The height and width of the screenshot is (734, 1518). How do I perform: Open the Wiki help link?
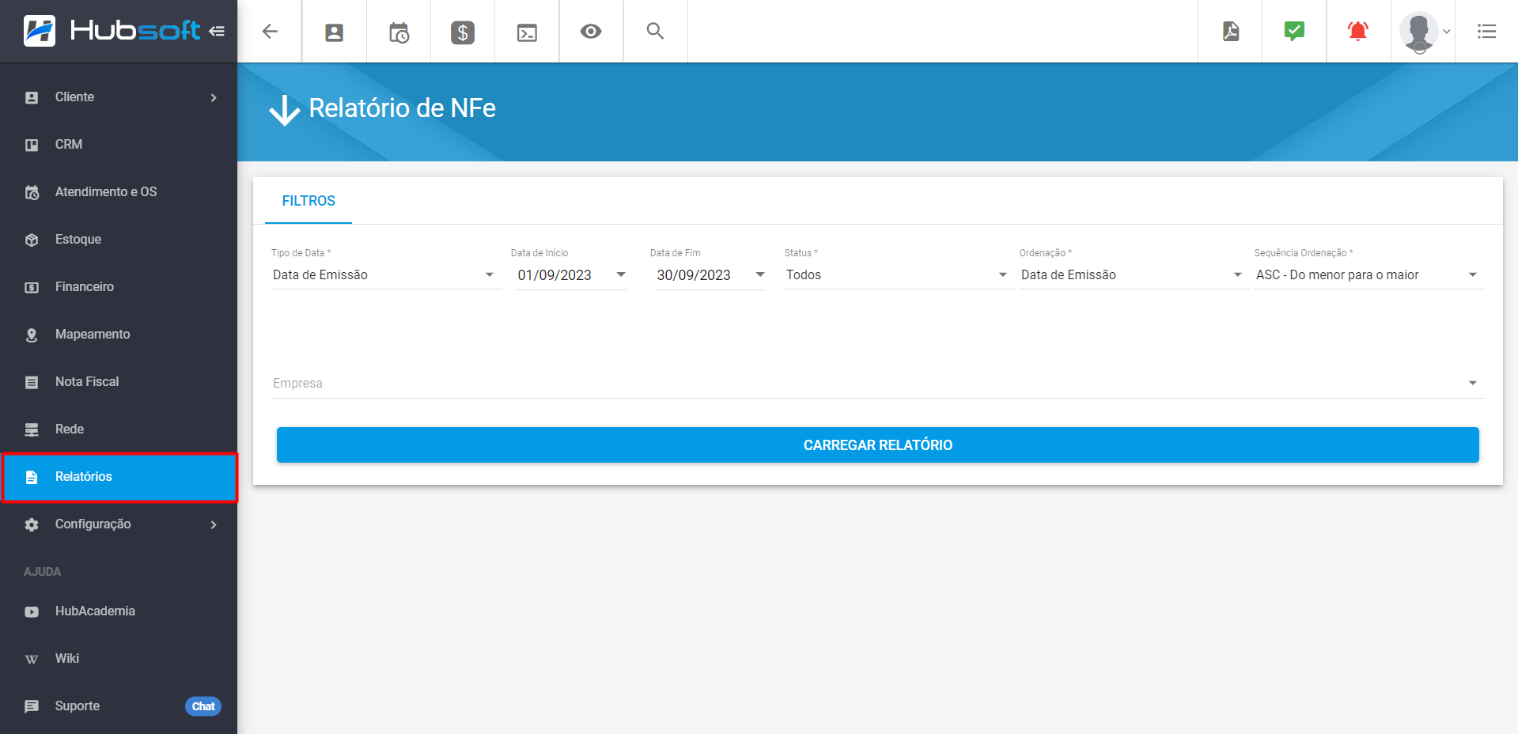point(119,659)
